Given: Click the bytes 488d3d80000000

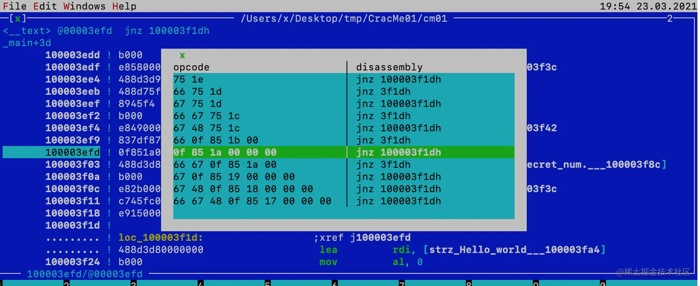Looking at the screenshot, I should (x=161, y=249).
